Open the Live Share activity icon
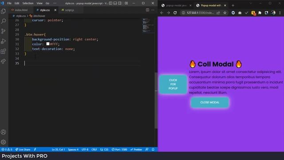Viewport: 284px width, 160px height. [3, 61]
